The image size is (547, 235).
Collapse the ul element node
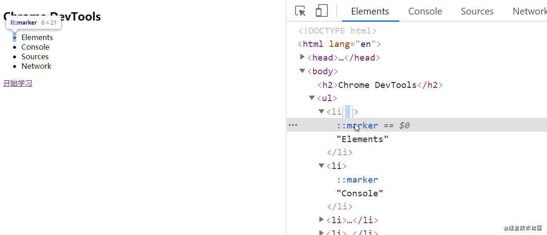(x=311, y=97)
